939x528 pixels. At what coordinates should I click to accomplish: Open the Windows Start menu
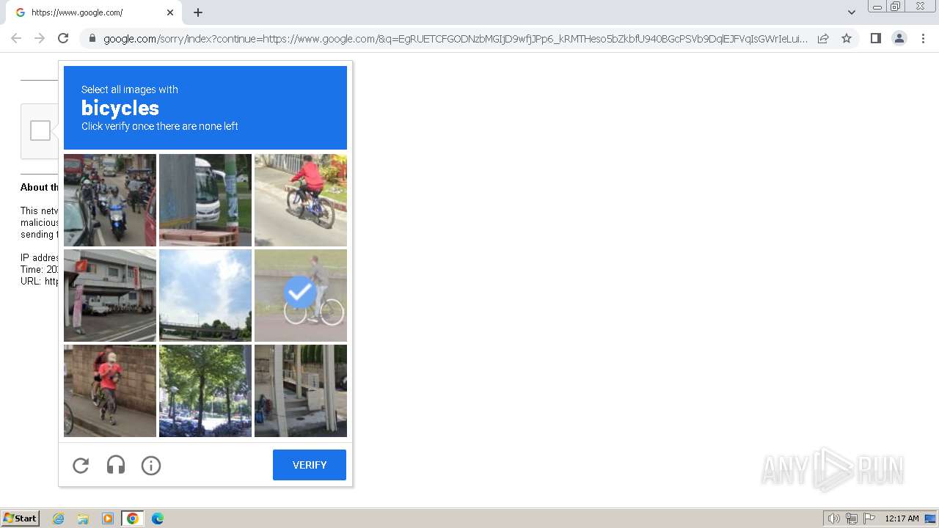21,518
